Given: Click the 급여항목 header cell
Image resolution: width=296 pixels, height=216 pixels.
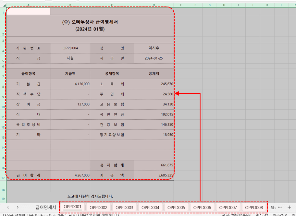Looking at the screenshot, I should coord(28,74).
